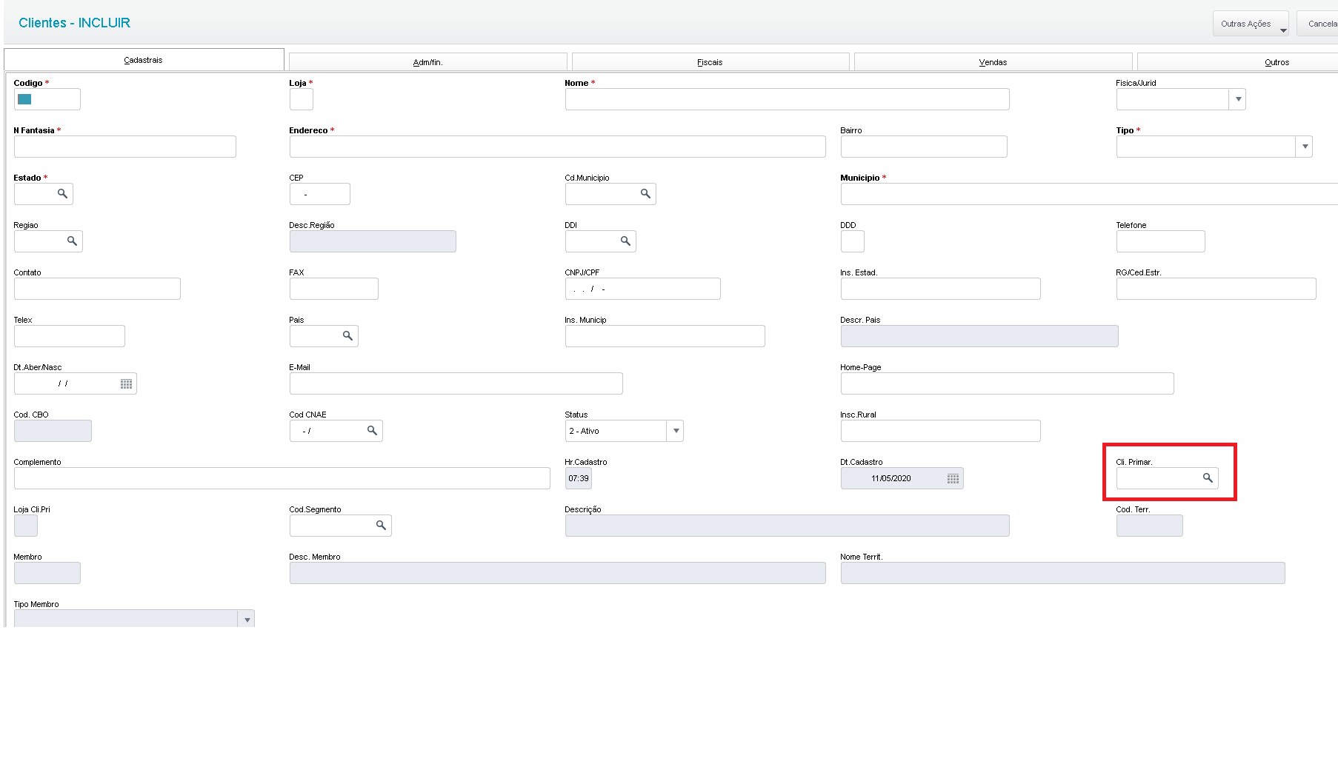This screenshot has width=1338, height=761.
Task: Open the Cod CNAE search magnifier
Action: point(373,430)
